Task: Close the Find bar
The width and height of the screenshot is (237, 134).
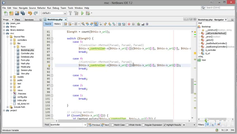Action: pyautogui.click(x=194, y=125)
